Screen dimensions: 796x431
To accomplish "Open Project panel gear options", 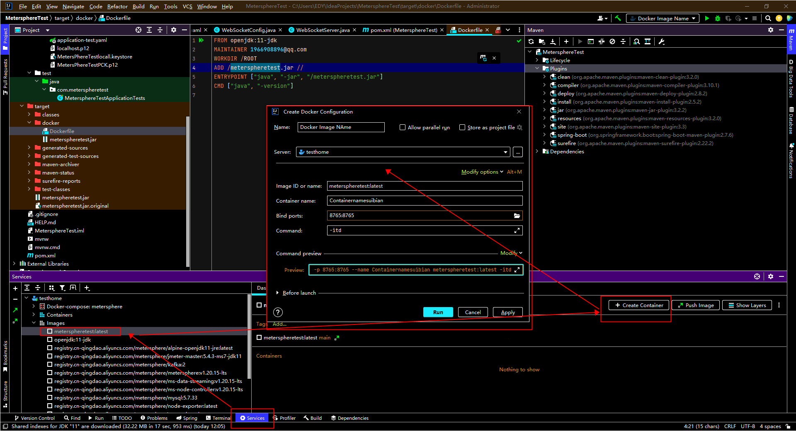I will (174, 30).
